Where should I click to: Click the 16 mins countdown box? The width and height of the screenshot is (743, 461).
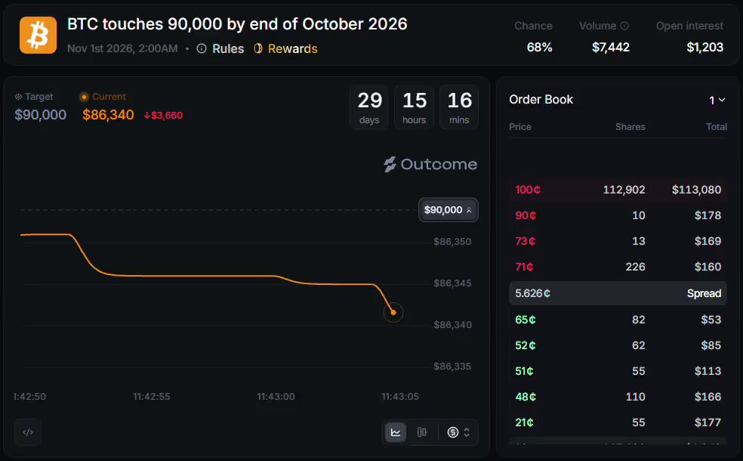tap(459, 107)
